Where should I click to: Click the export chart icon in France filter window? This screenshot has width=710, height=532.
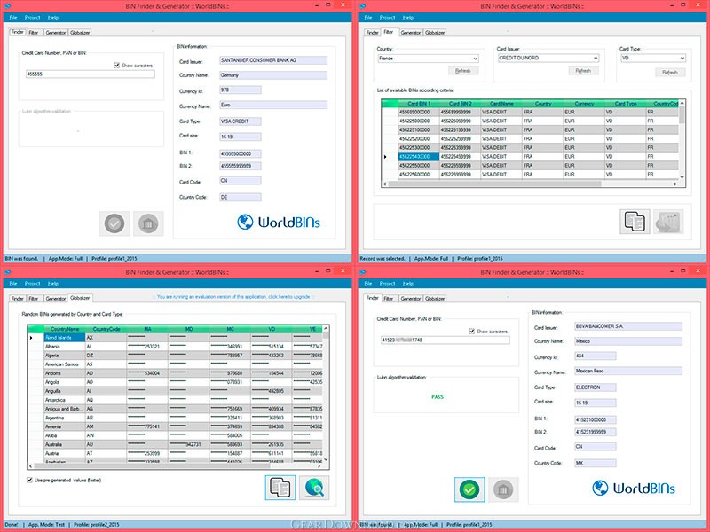tap(668, 221)
